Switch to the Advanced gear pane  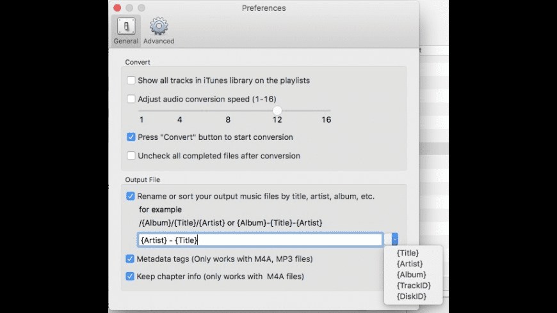[159, 30]
